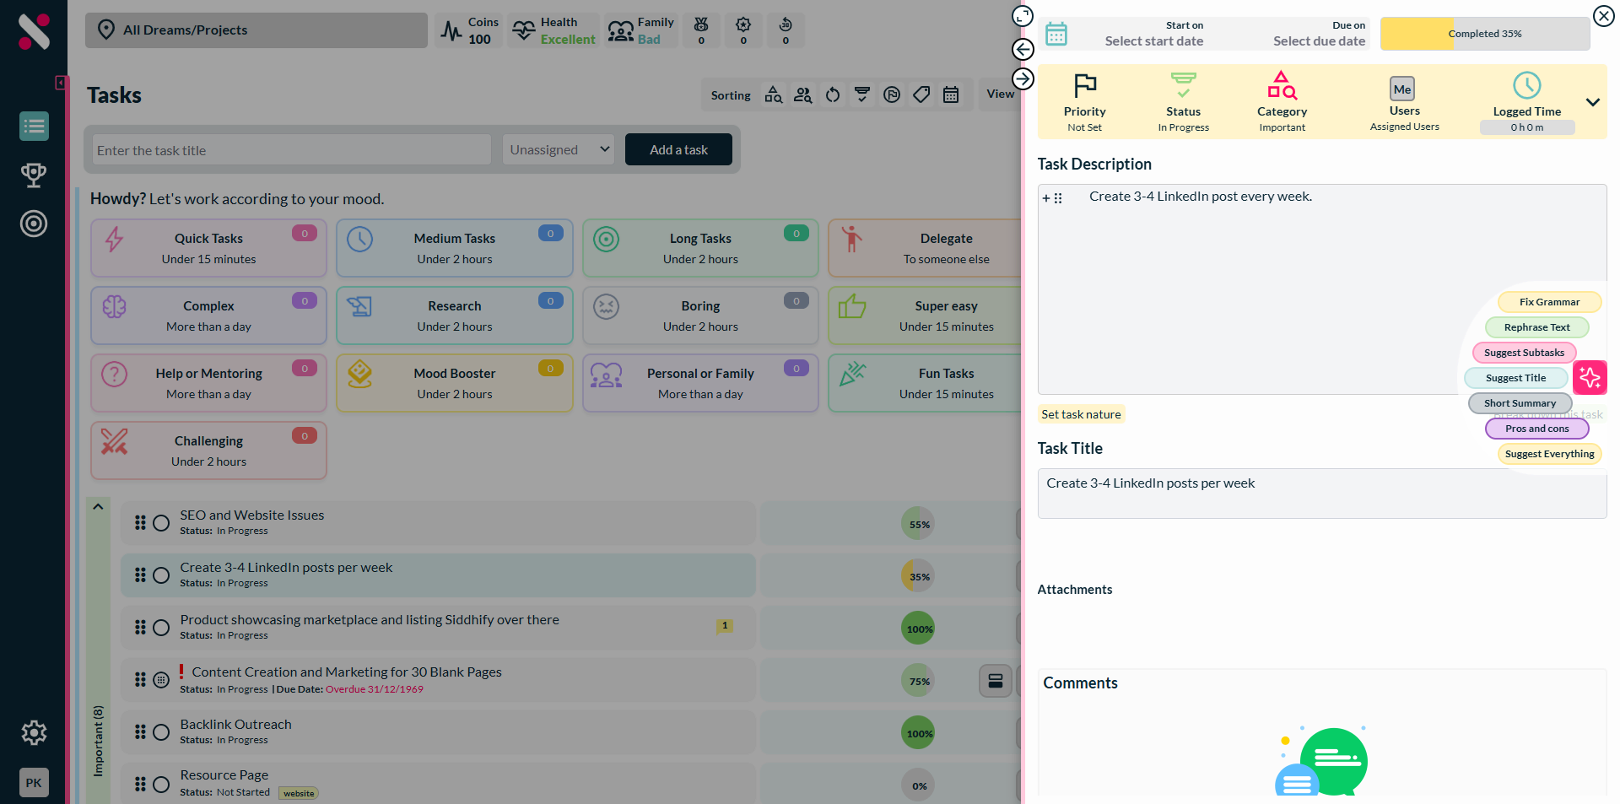Click the AI sparkle assistant button
Image resolution: width=1620 pixels, height=804 pixels.
point(1590,378)
